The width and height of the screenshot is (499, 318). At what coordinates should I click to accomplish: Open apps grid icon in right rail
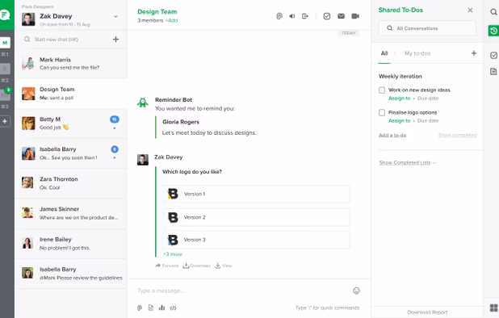(x=493, y=308)
